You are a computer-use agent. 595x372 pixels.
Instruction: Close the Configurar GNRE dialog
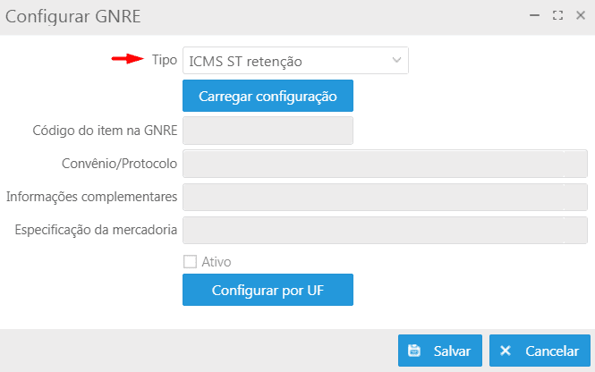581,15
